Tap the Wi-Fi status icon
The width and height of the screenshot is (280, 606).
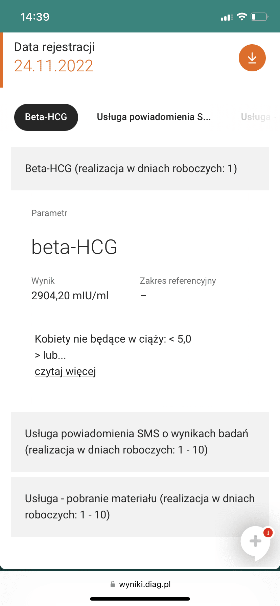(x=242, y=17)
